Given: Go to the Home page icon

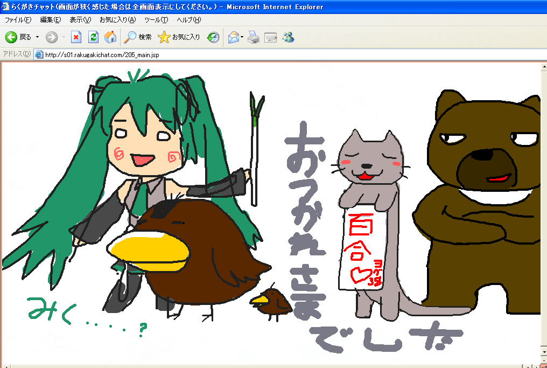Looking at the screenshot, I should 110,37.
